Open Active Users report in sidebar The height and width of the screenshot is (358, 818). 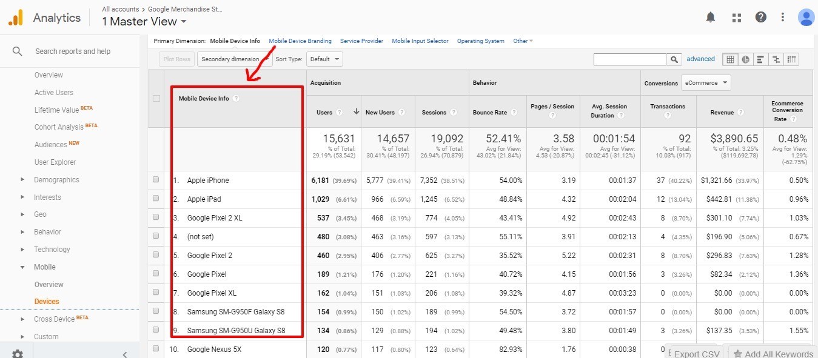pyautogui.click(x=54, y=93)
